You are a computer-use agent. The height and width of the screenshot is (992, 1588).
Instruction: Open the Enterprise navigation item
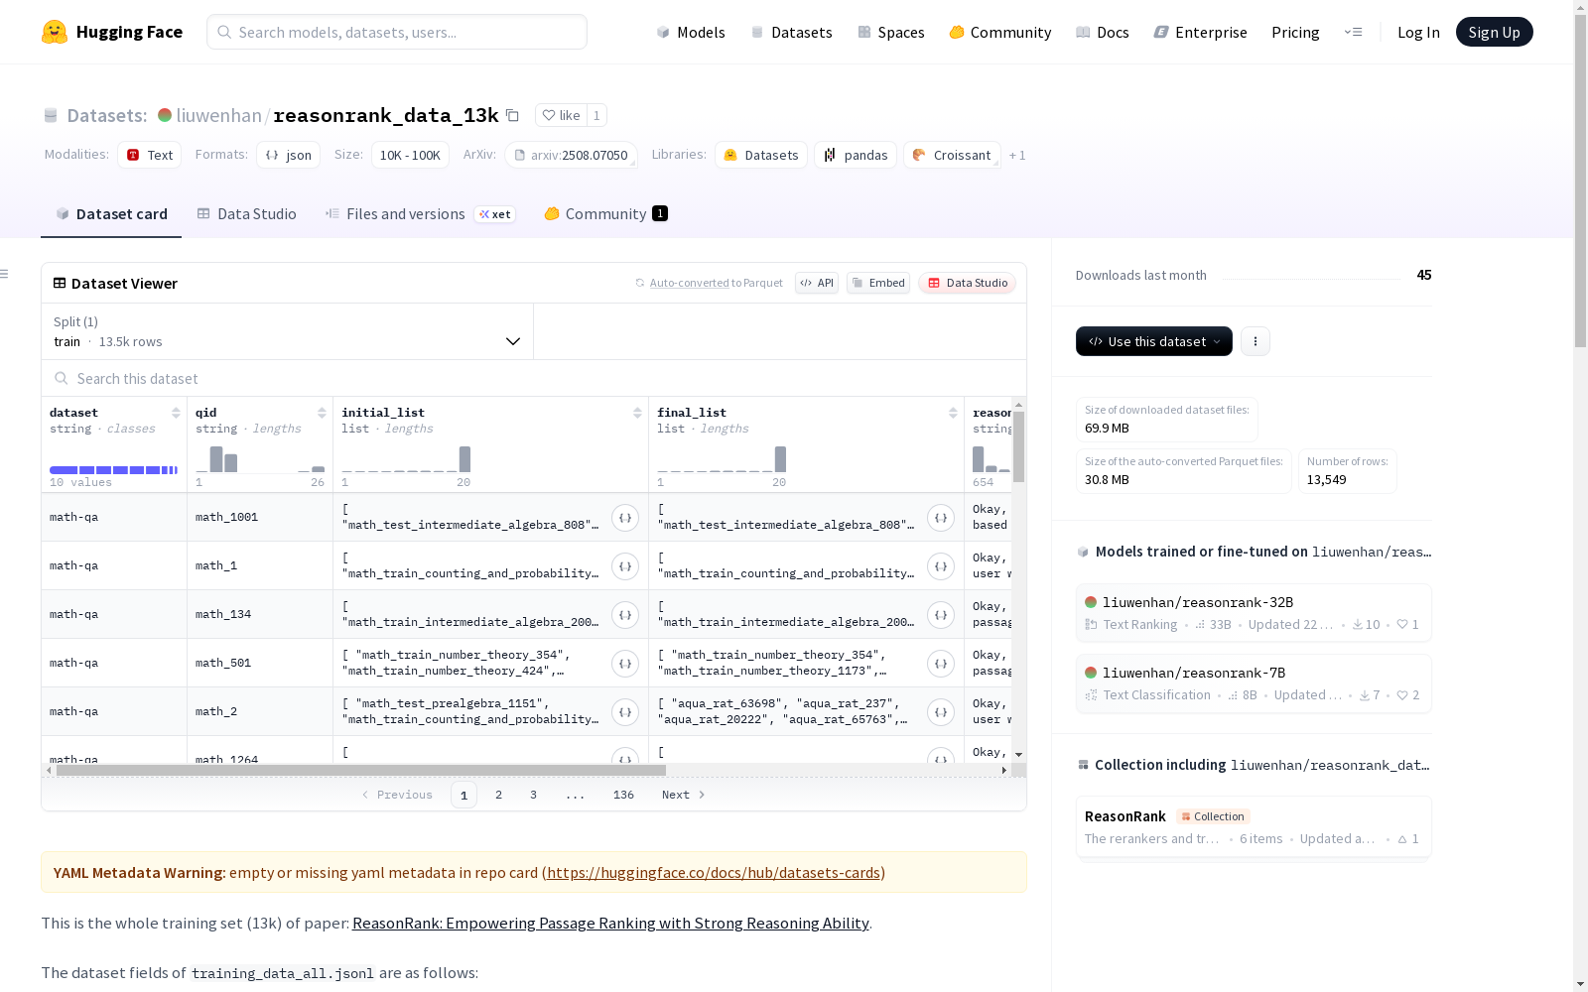(1201, 32)
